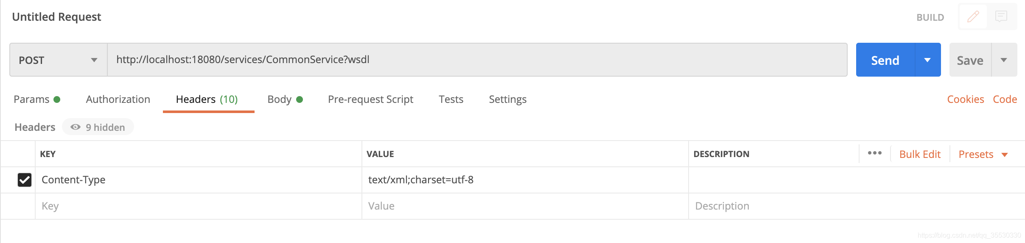This screenshot has width=1025, height=243.
Task: Uncheck the Content-Type header checkbox
Action: 25,180
